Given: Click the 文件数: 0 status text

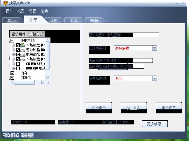Looking at the screenshot, I should [x=19, y=122].
